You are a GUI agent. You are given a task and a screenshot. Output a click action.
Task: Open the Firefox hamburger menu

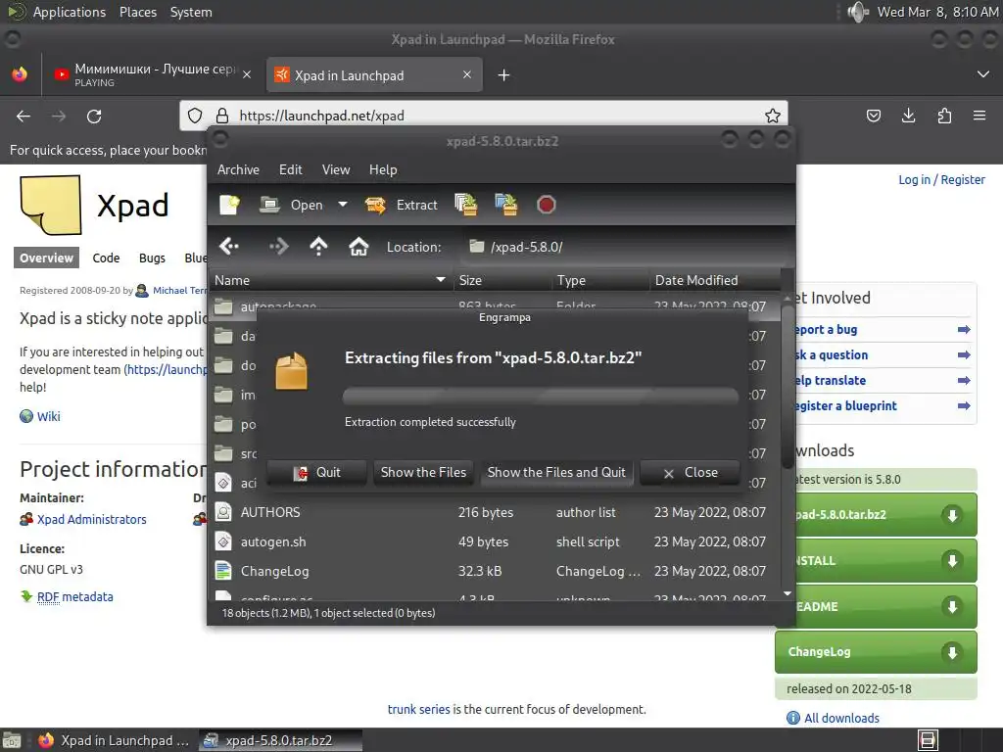coord(979,116)
